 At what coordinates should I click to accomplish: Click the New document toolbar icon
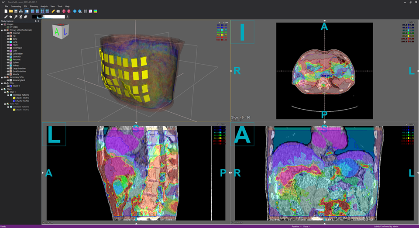click(x=6, y=11)
